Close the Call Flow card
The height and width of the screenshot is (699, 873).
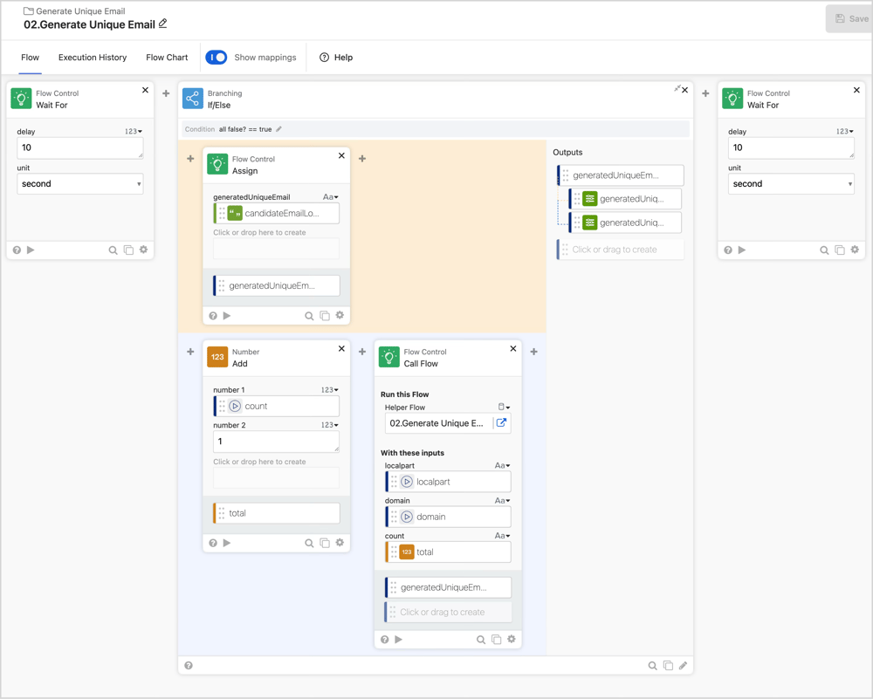pyautogui.click(x=513, y=349)
